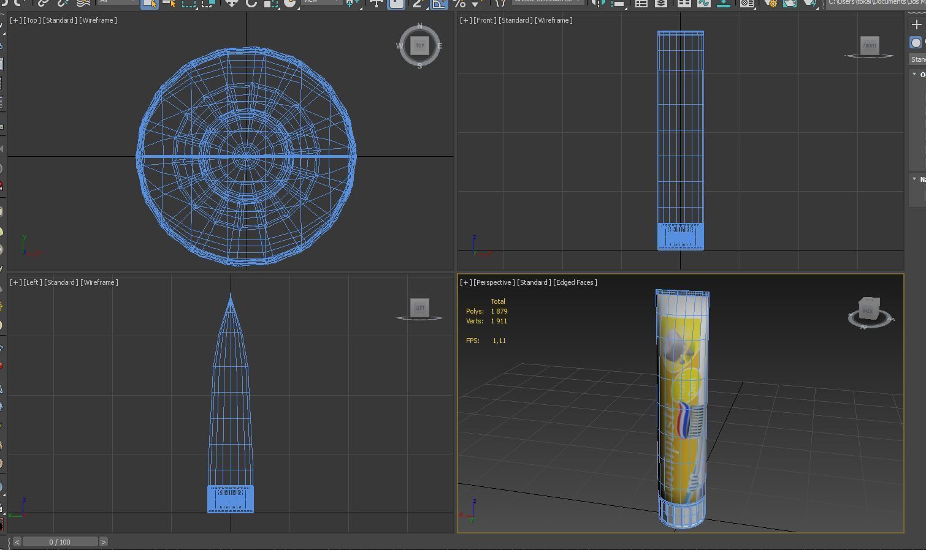Toggle the Angle Snap button

439,3
